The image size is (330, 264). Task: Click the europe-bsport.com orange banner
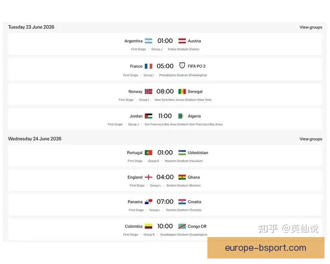click(266, 248)
